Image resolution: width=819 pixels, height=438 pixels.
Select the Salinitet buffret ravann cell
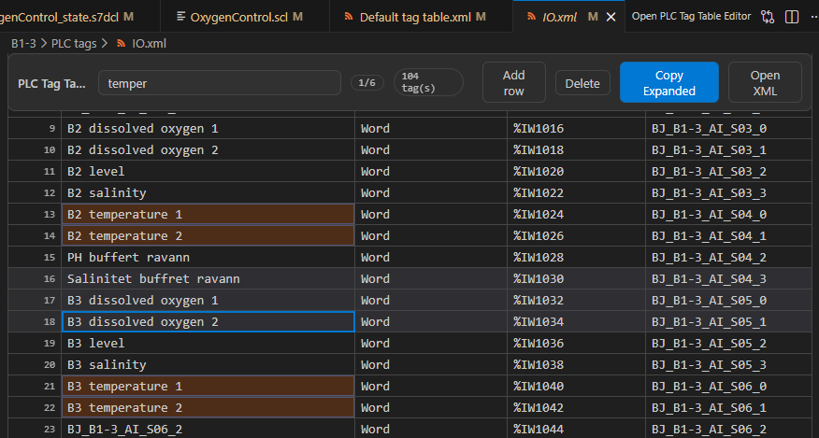tap(208, 279)
